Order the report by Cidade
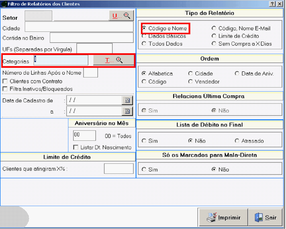This screenshot has height=229, width=286. [x=191, y=74]
